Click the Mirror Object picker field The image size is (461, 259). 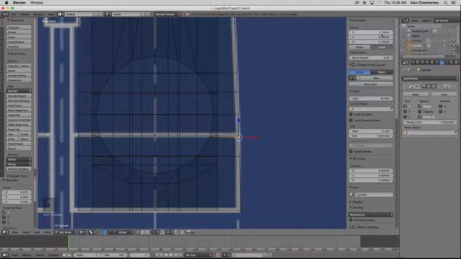(x=430, y=132)
